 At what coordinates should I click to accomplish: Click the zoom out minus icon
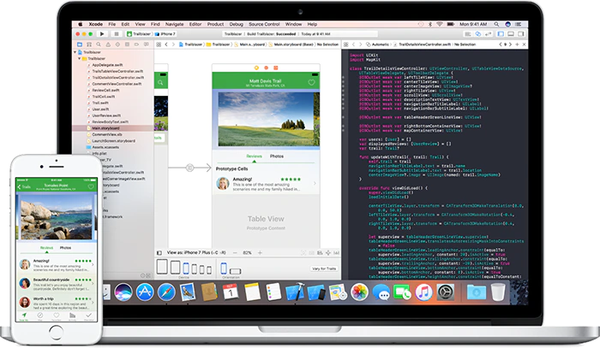coord(232,254)
